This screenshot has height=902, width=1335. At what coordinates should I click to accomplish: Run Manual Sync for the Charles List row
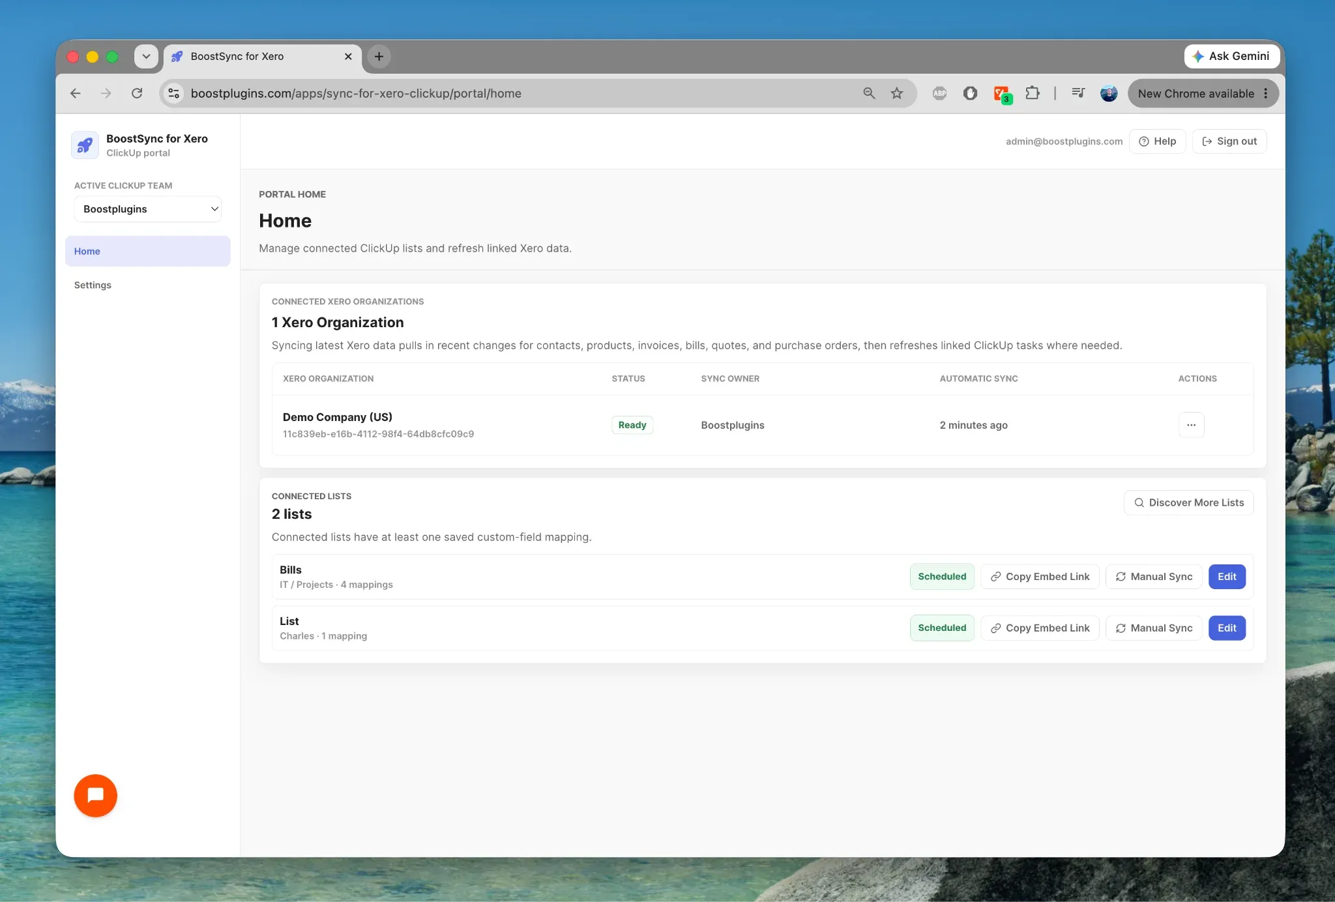1154,628
